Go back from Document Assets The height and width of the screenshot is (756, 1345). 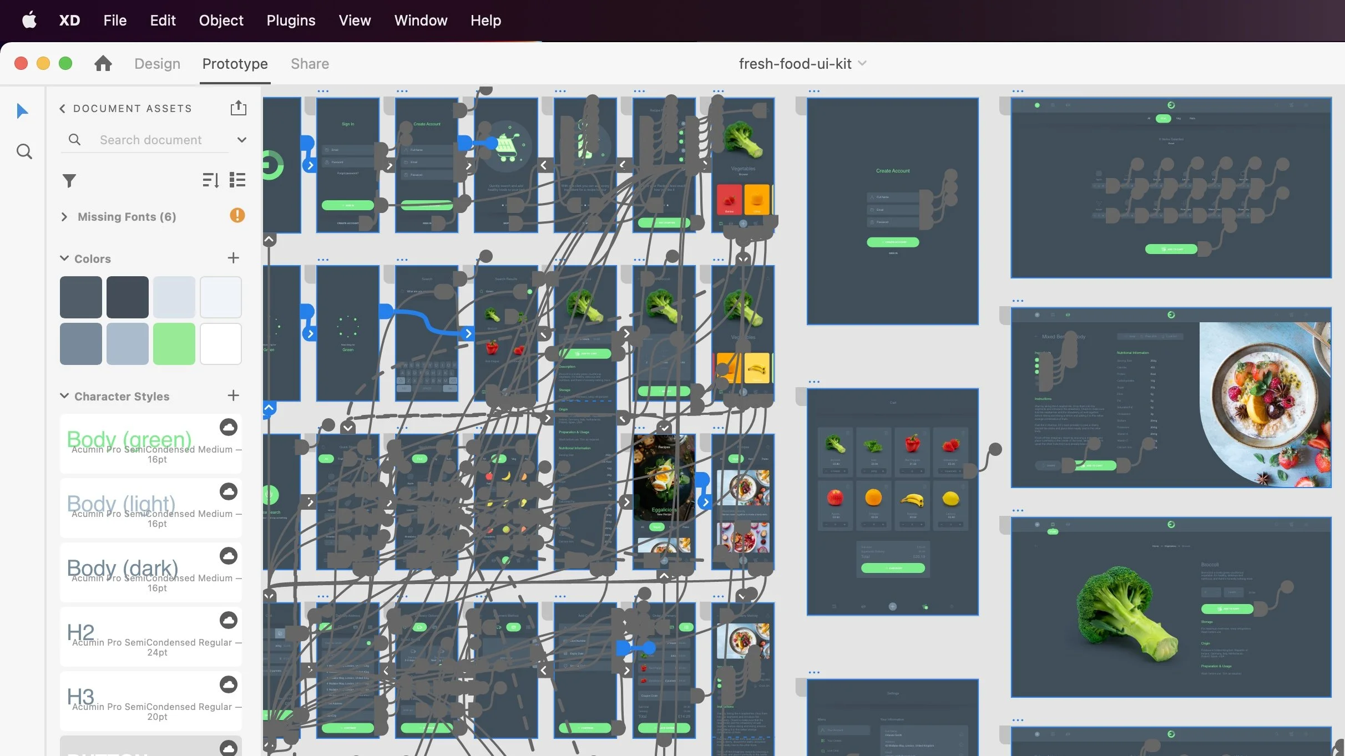(x=62, y=109)
